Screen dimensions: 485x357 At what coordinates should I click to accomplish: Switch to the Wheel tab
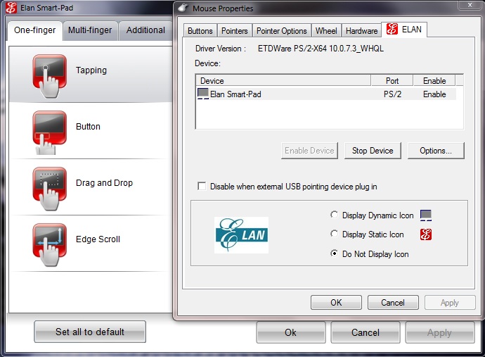tap(326, 31)
